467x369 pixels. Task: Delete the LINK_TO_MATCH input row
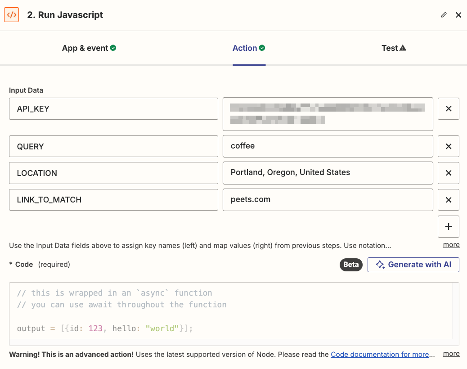[x=448, y=200]
